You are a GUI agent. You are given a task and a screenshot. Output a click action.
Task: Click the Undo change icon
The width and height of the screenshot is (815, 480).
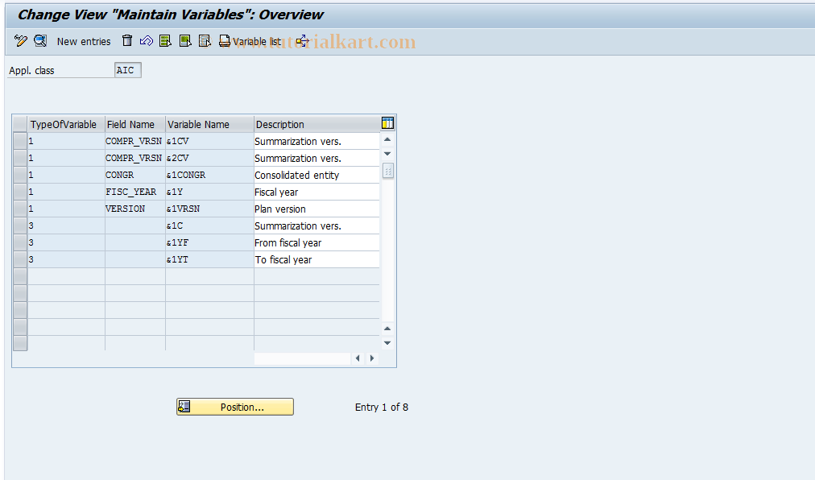(x=147, y=40)
